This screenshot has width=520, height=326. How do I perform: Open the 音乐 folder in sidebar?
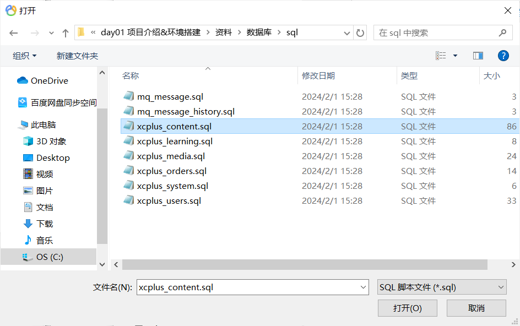click(45, 241)
